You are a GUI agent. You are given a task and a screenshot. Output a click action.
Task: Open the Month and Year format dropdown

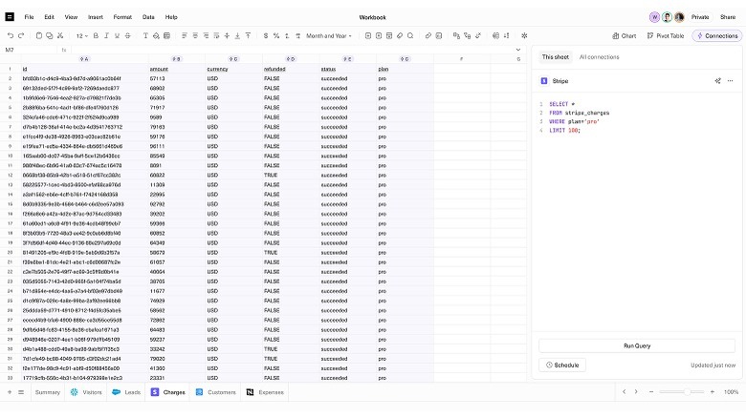pyautogui.click(x=329, y=35)
